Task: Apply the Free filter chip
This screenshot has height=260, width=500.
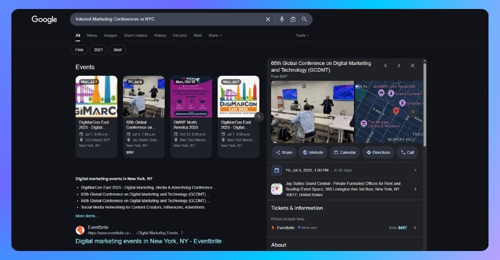Action: click(x=79, y=50)
